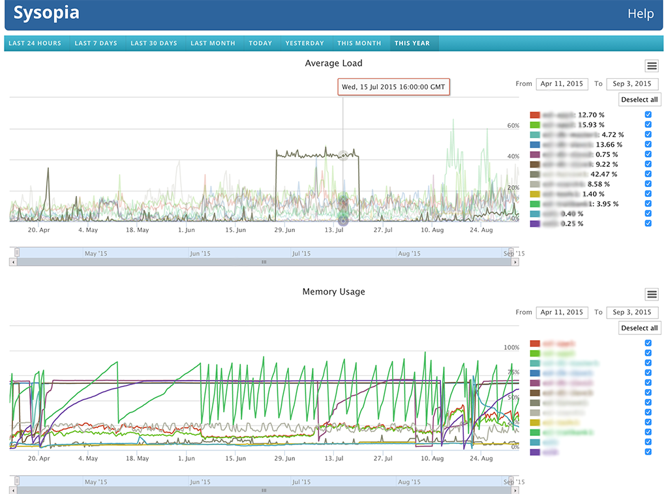Open the Last Month tab
This screenshot has width=668, height=494.
[213, 44]
